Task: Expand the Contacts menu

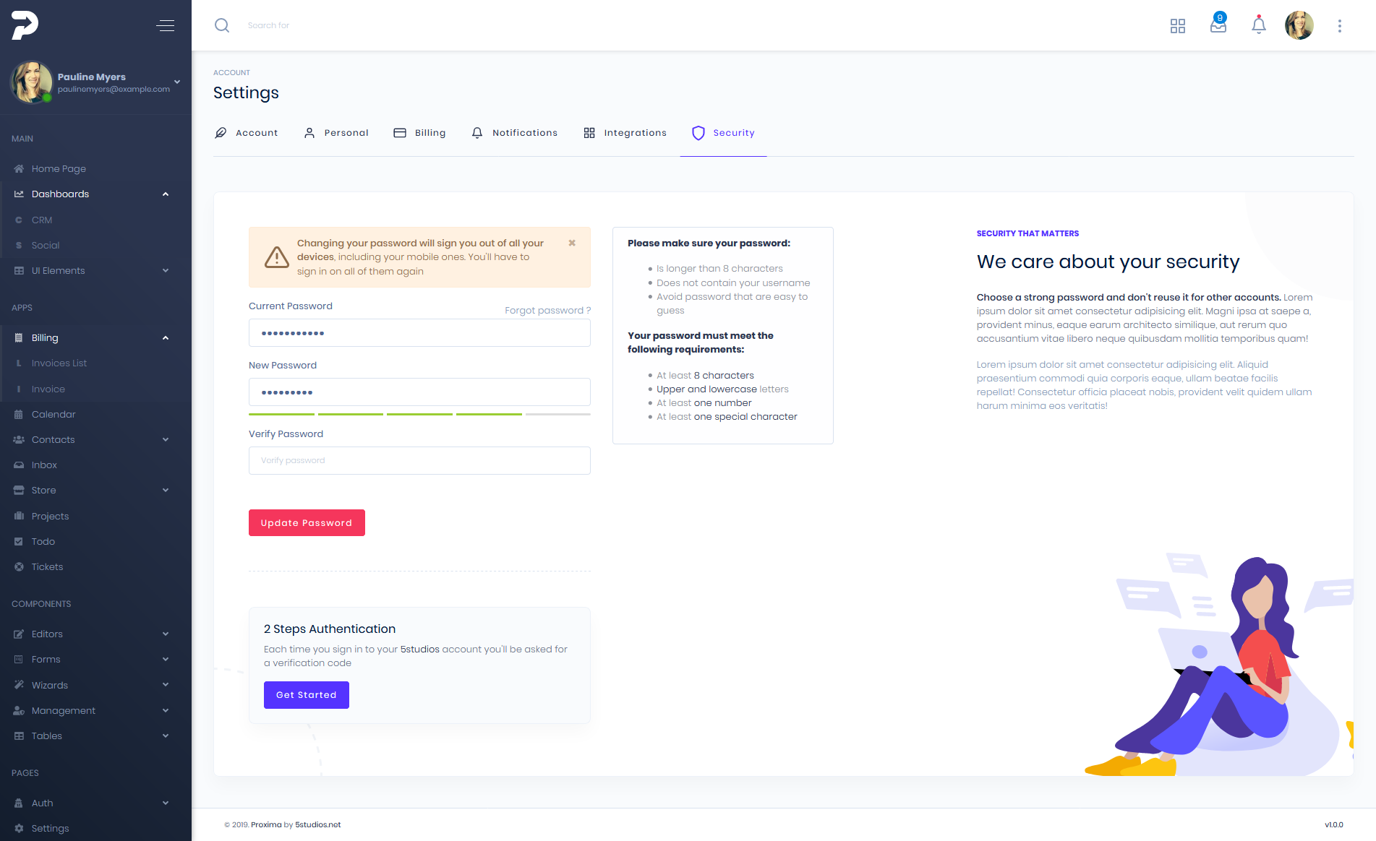Action: 166,439
